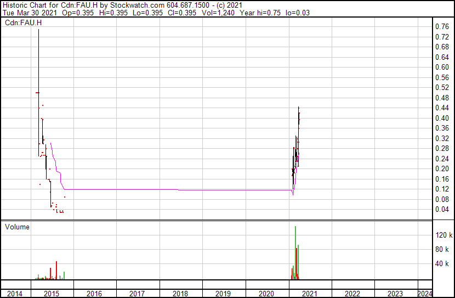Click the 0.12 price level label
The image size is (455, 298).
[441, 189]
